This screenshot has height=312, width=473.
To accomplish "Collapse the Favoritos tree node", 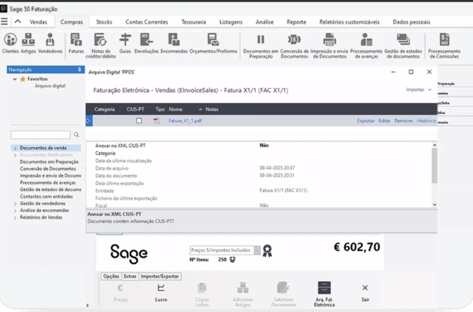I will point(15,79).
